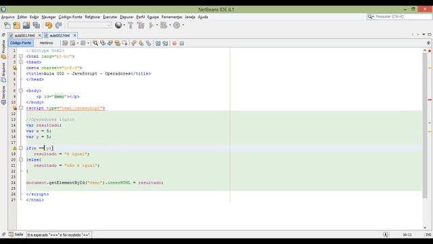This screenshot has width=433, height=244.
Task: Click the Find Next Occurrence icon
Action: pos(110,43)
